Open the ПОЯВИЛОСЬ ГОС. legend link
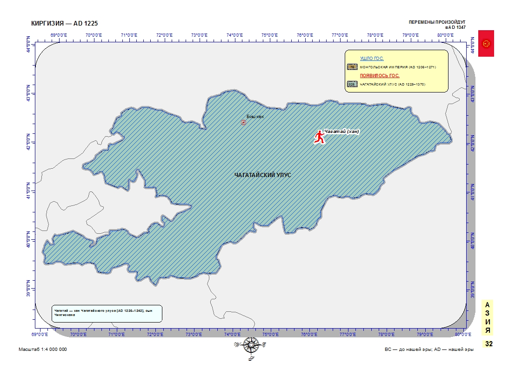Image resolution: width=522 pixels, height=369 pixels. pos(380,76)
